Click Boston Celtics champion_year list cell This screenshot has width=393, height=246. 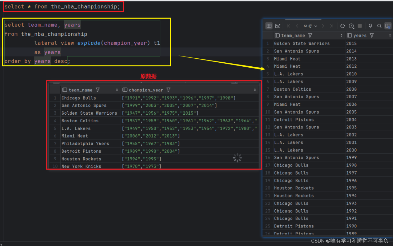(x=189, y=121)
